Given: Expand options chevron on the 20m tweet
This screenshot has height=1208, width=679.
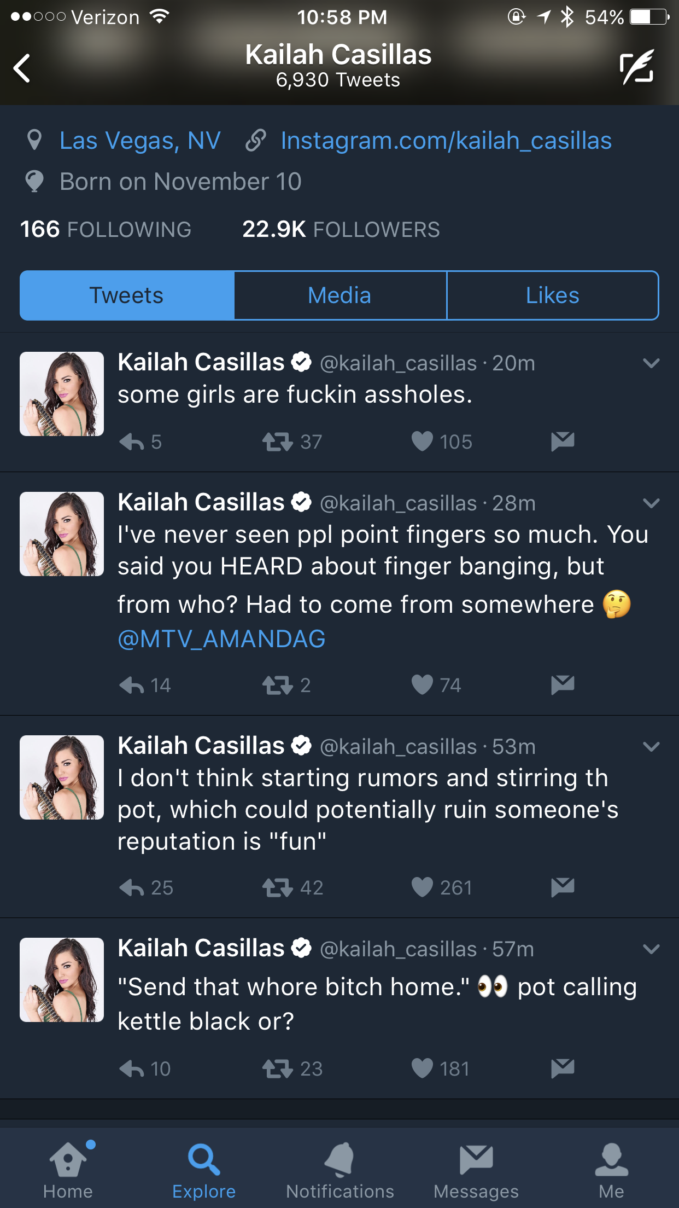Looking at the screenshot, I should 651,363.
